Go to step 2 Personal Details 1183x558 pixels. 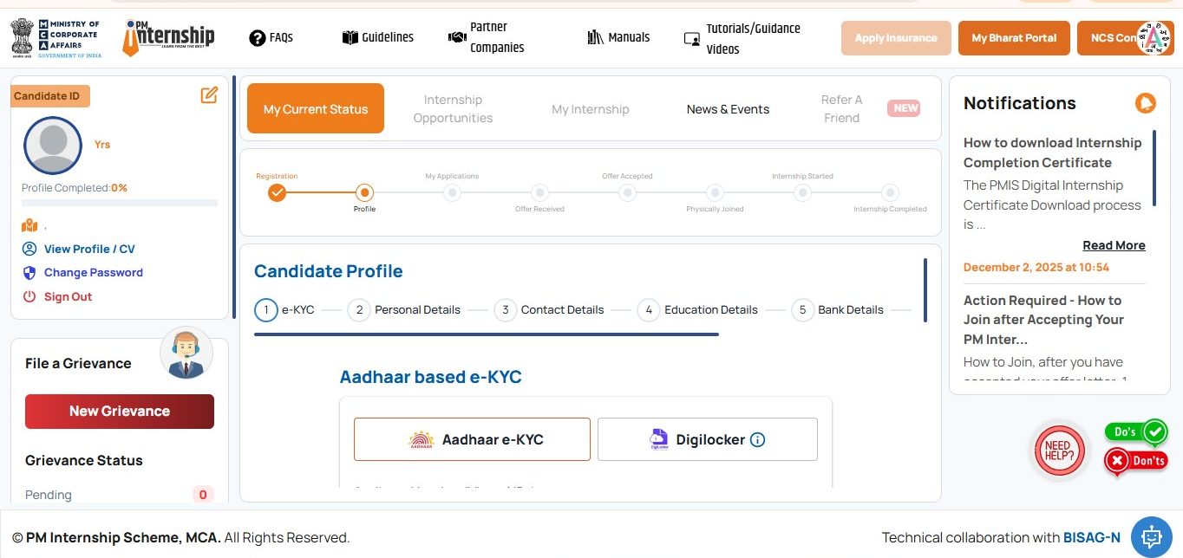pos(404,310)
